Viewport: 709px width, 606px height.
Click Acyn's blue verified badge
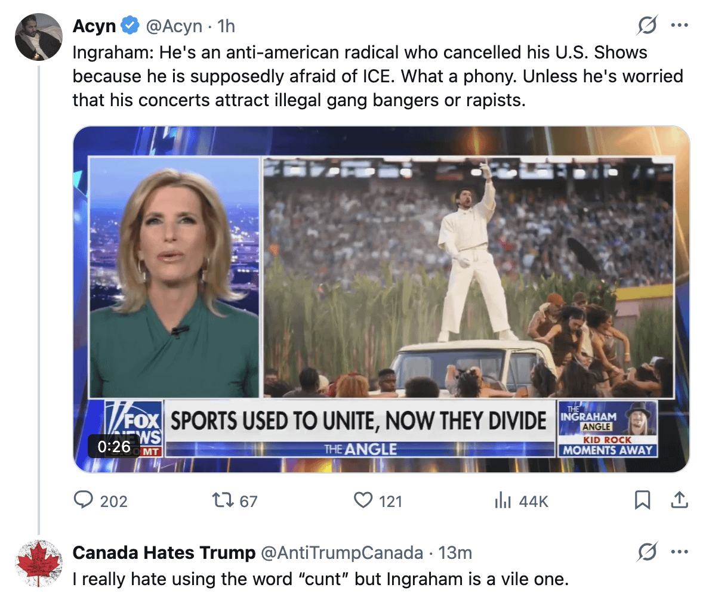(130, 26)
